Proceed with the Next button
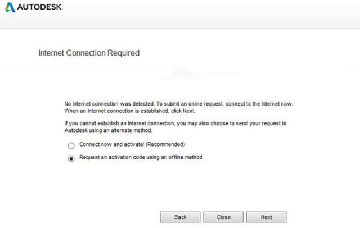Image resolution: width=360 pixels, height=228 pixels. tap(266, 217)
